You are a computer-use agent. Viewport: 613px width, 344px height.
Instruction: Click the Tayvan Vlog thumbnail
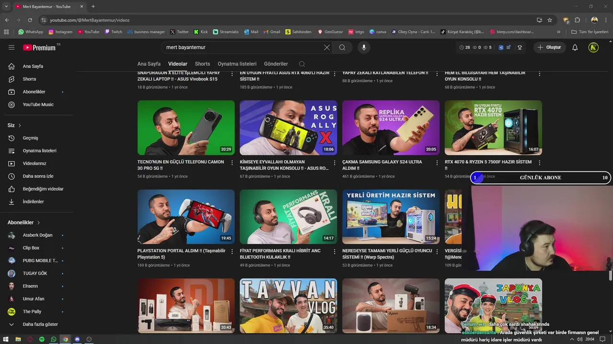(288, 306)
